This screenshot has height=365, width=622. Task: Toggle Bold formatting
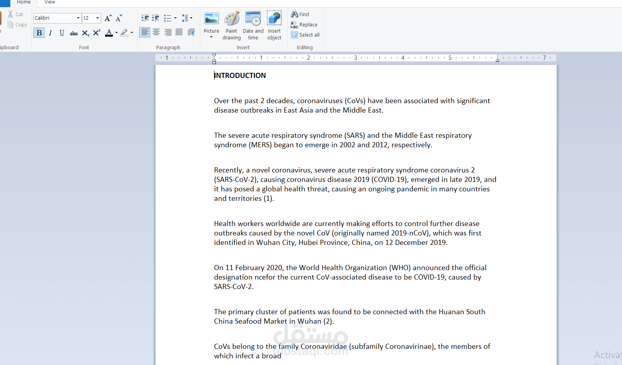[39, 33]
